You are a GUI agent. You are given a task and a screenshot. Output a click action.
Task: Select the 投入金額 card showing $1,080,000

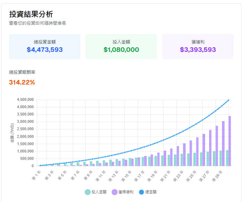[121, 46]
